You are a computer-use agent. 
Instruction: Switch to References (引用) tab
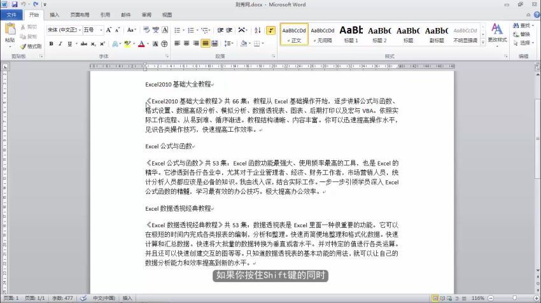point(105,15)
